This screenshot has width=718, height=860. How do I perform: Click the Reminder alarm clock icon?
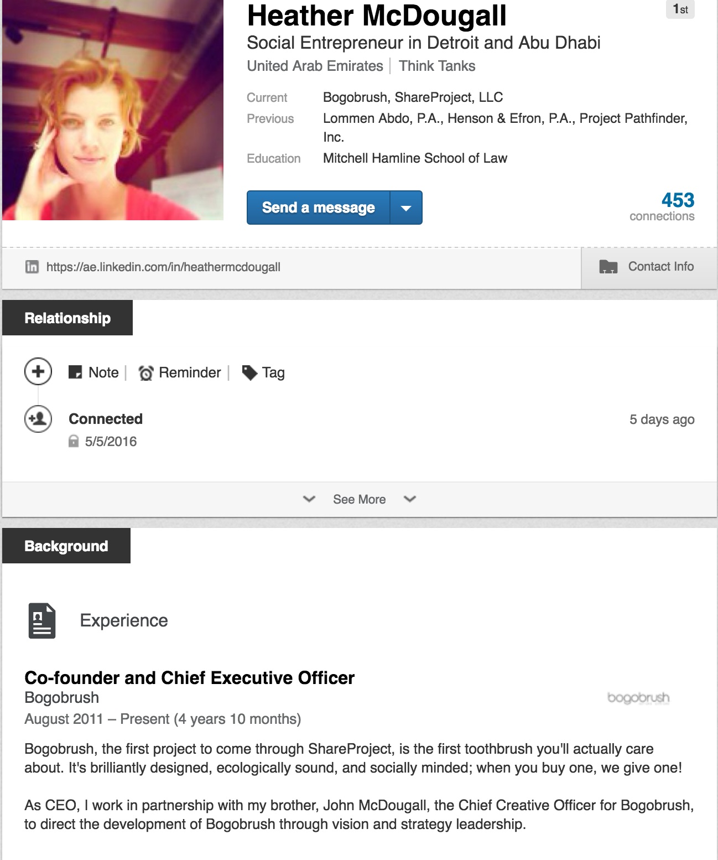[x=146, y=373]
